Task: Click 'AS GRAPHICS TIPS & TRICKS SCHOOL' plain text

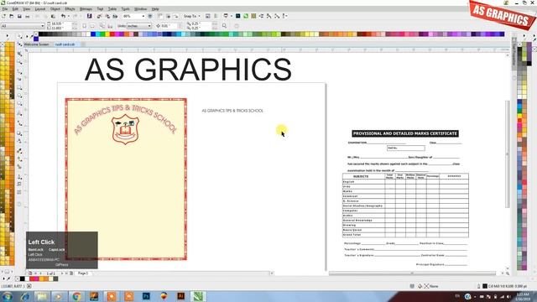Action: click(232, 111)
